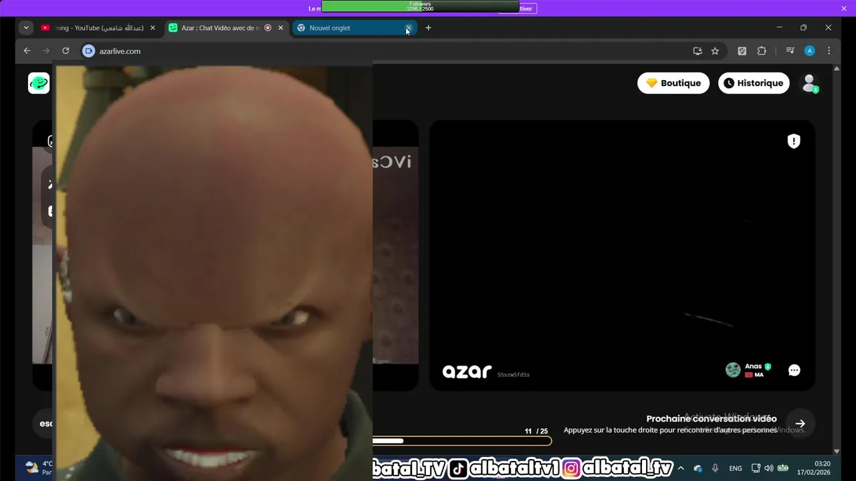856x481 pixels.
Task: Open the Boutique shop button
Action: pyautogui.click(x=673, y=83)
